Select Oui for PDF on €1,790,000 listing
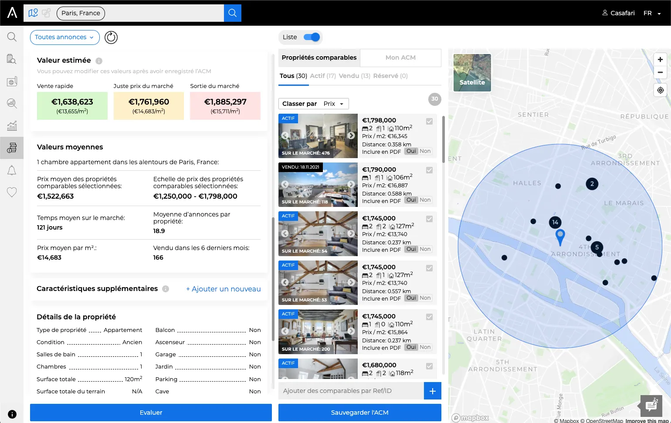671x423 pixels. pos(411,200)
